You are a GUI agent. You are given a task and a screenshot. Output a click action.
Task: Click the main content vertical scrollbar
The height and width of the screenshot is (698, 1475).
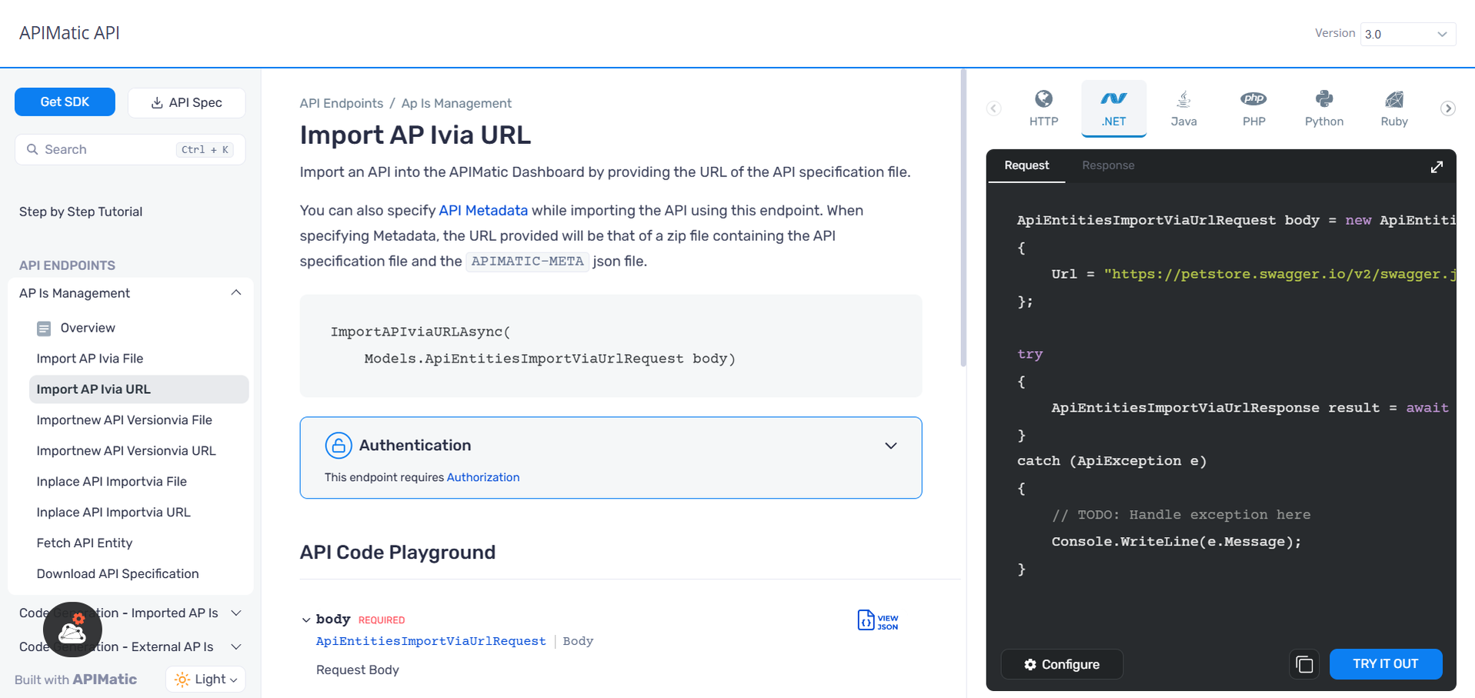[963, 218]
